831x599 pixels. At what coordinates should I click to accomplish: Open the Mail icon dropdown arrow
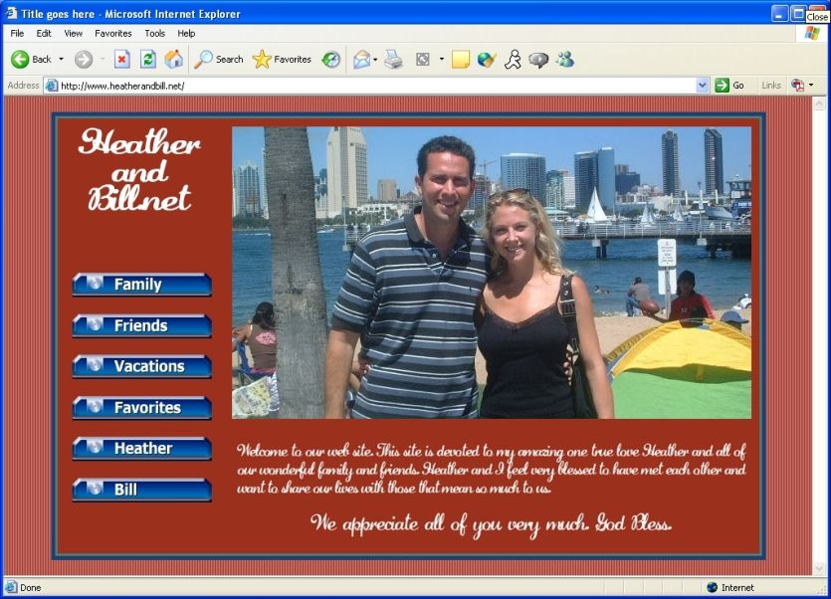375,60
